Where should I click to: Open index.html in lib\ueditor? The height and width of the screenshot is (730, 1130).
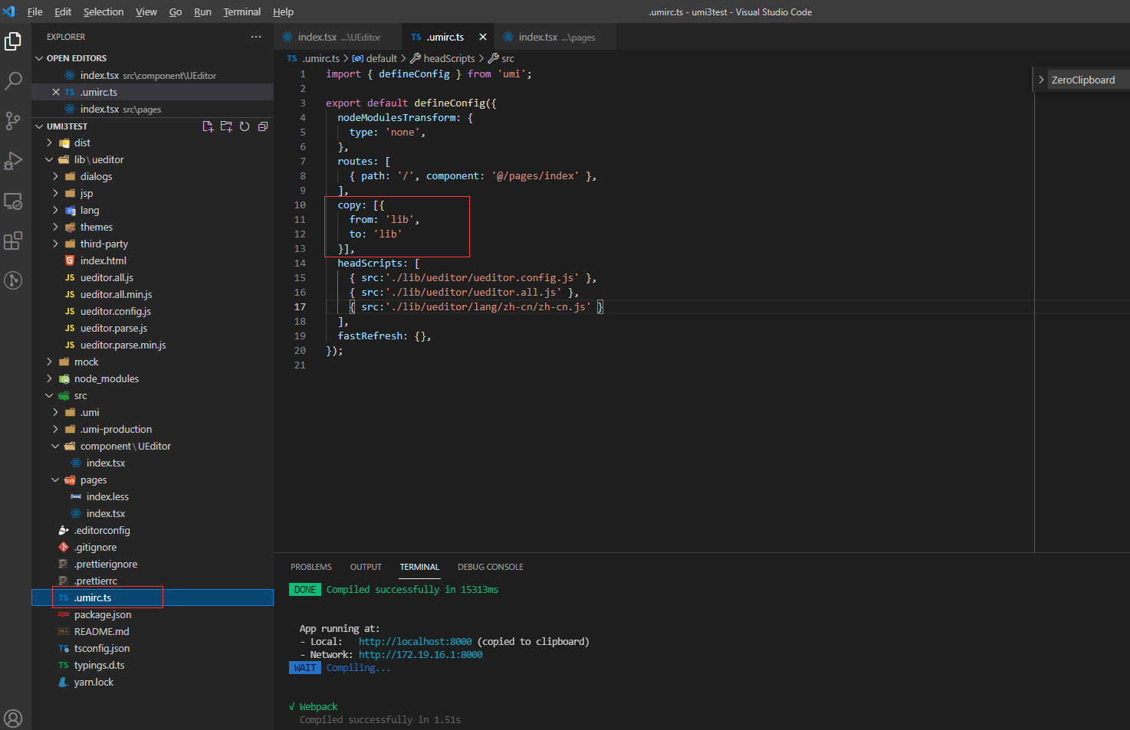(x=153, y=260)
